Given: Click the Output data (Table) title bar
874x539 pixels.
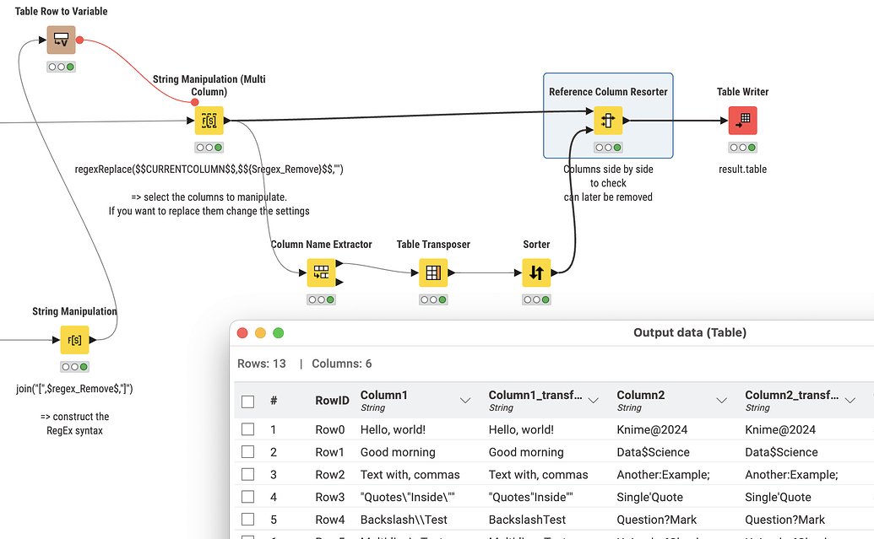Looking at the screenshot, I should coord(690,332).
